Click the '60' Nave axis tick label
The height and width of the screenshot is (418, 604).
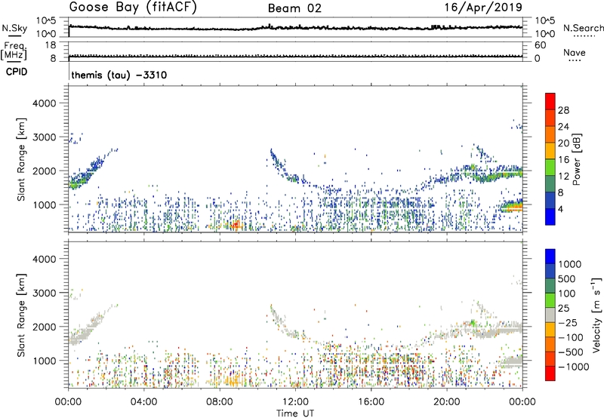pyautogui.click(x=540, y=45)
